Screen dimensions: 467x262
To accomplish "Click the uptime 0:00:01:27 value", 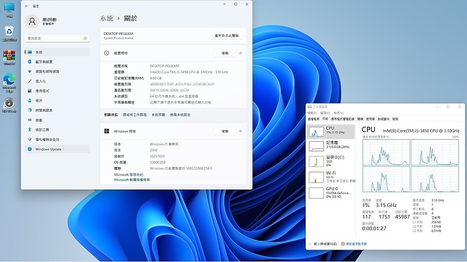I will pyautogui.click(x=374, y=228).
